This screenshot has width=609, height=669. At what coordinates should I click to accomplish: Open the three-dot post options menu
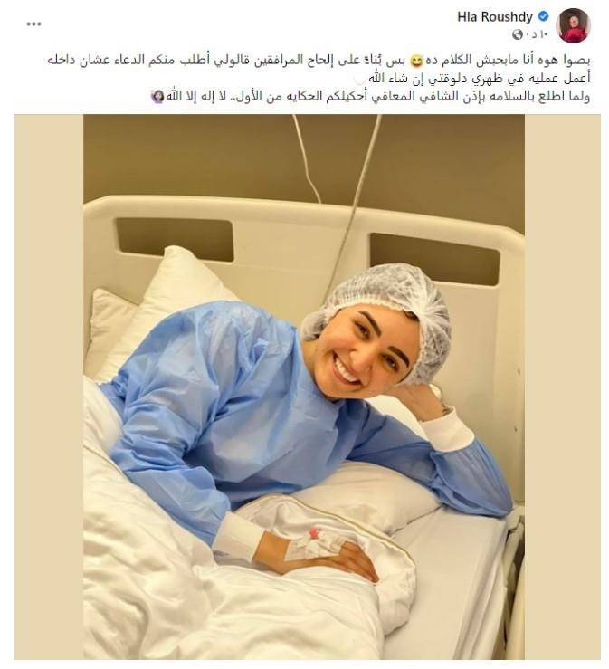click(x=33, y=24)
